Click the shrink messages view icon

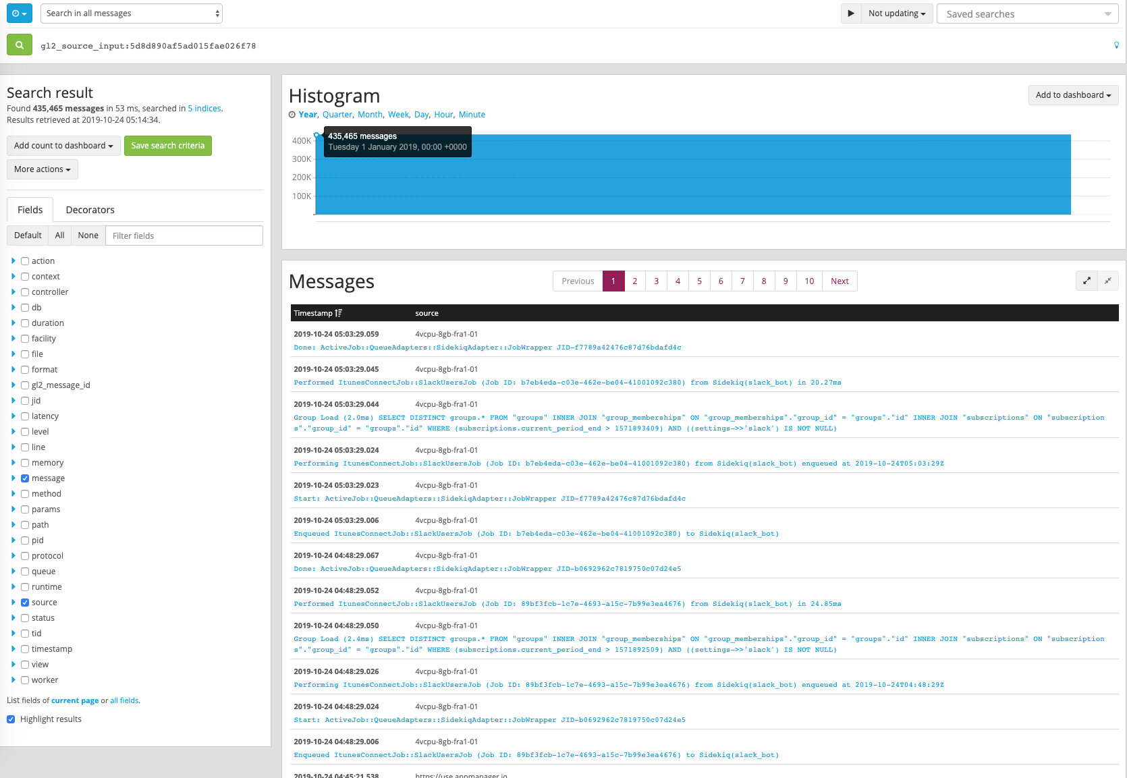point(1109,281)
